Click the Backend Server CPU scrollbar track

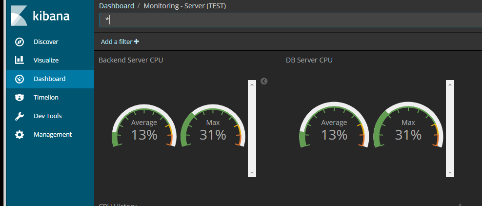252,128
